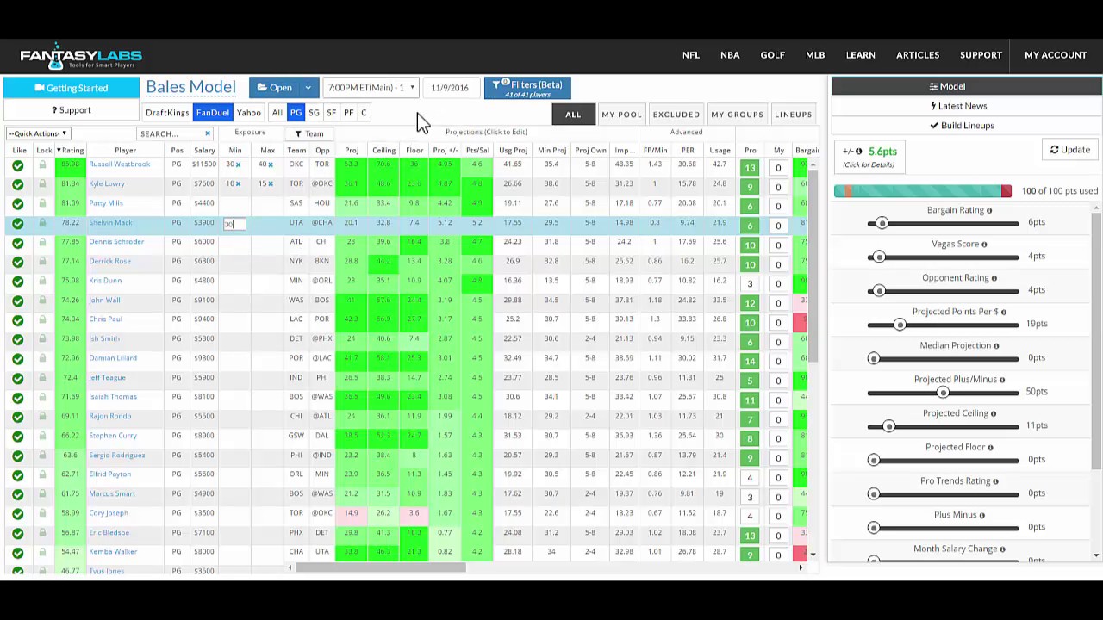Toggle the Like checkmark for Isaiah Thomas
Image resolution: width=1103 pixels, height=620 pixels.
point(18,397)
